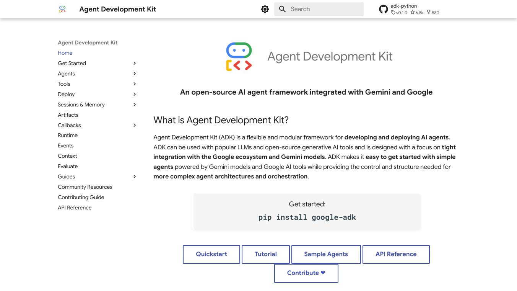Click the GitHub octocat icon
The width and height of the screenshot is (517, 291).
(384, 9)
